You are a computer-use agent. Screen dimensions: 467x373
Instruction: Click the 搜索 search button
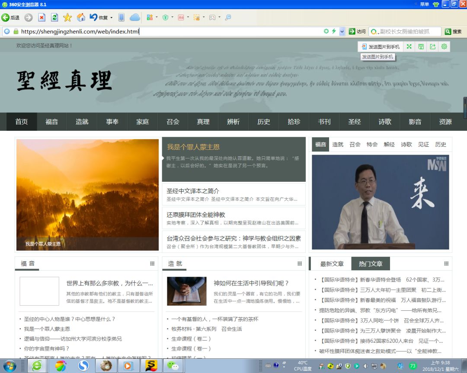(x=453, y=32)
